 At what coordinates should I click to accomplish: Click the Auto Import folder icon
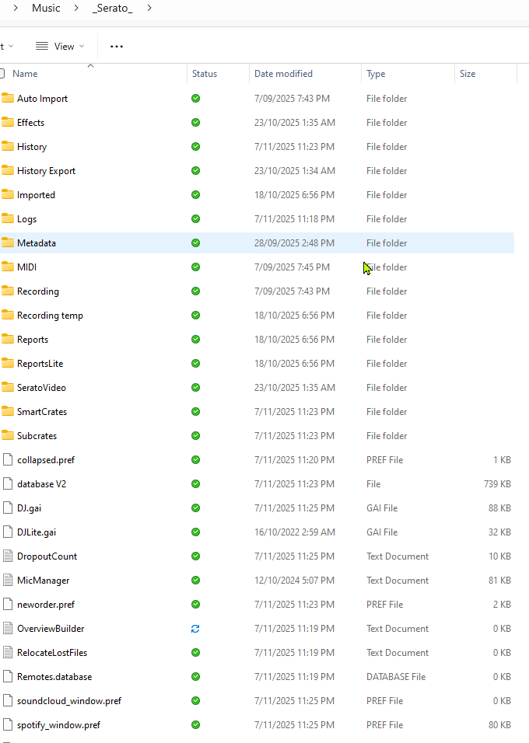pyautogui.click(x=8, y=99)
